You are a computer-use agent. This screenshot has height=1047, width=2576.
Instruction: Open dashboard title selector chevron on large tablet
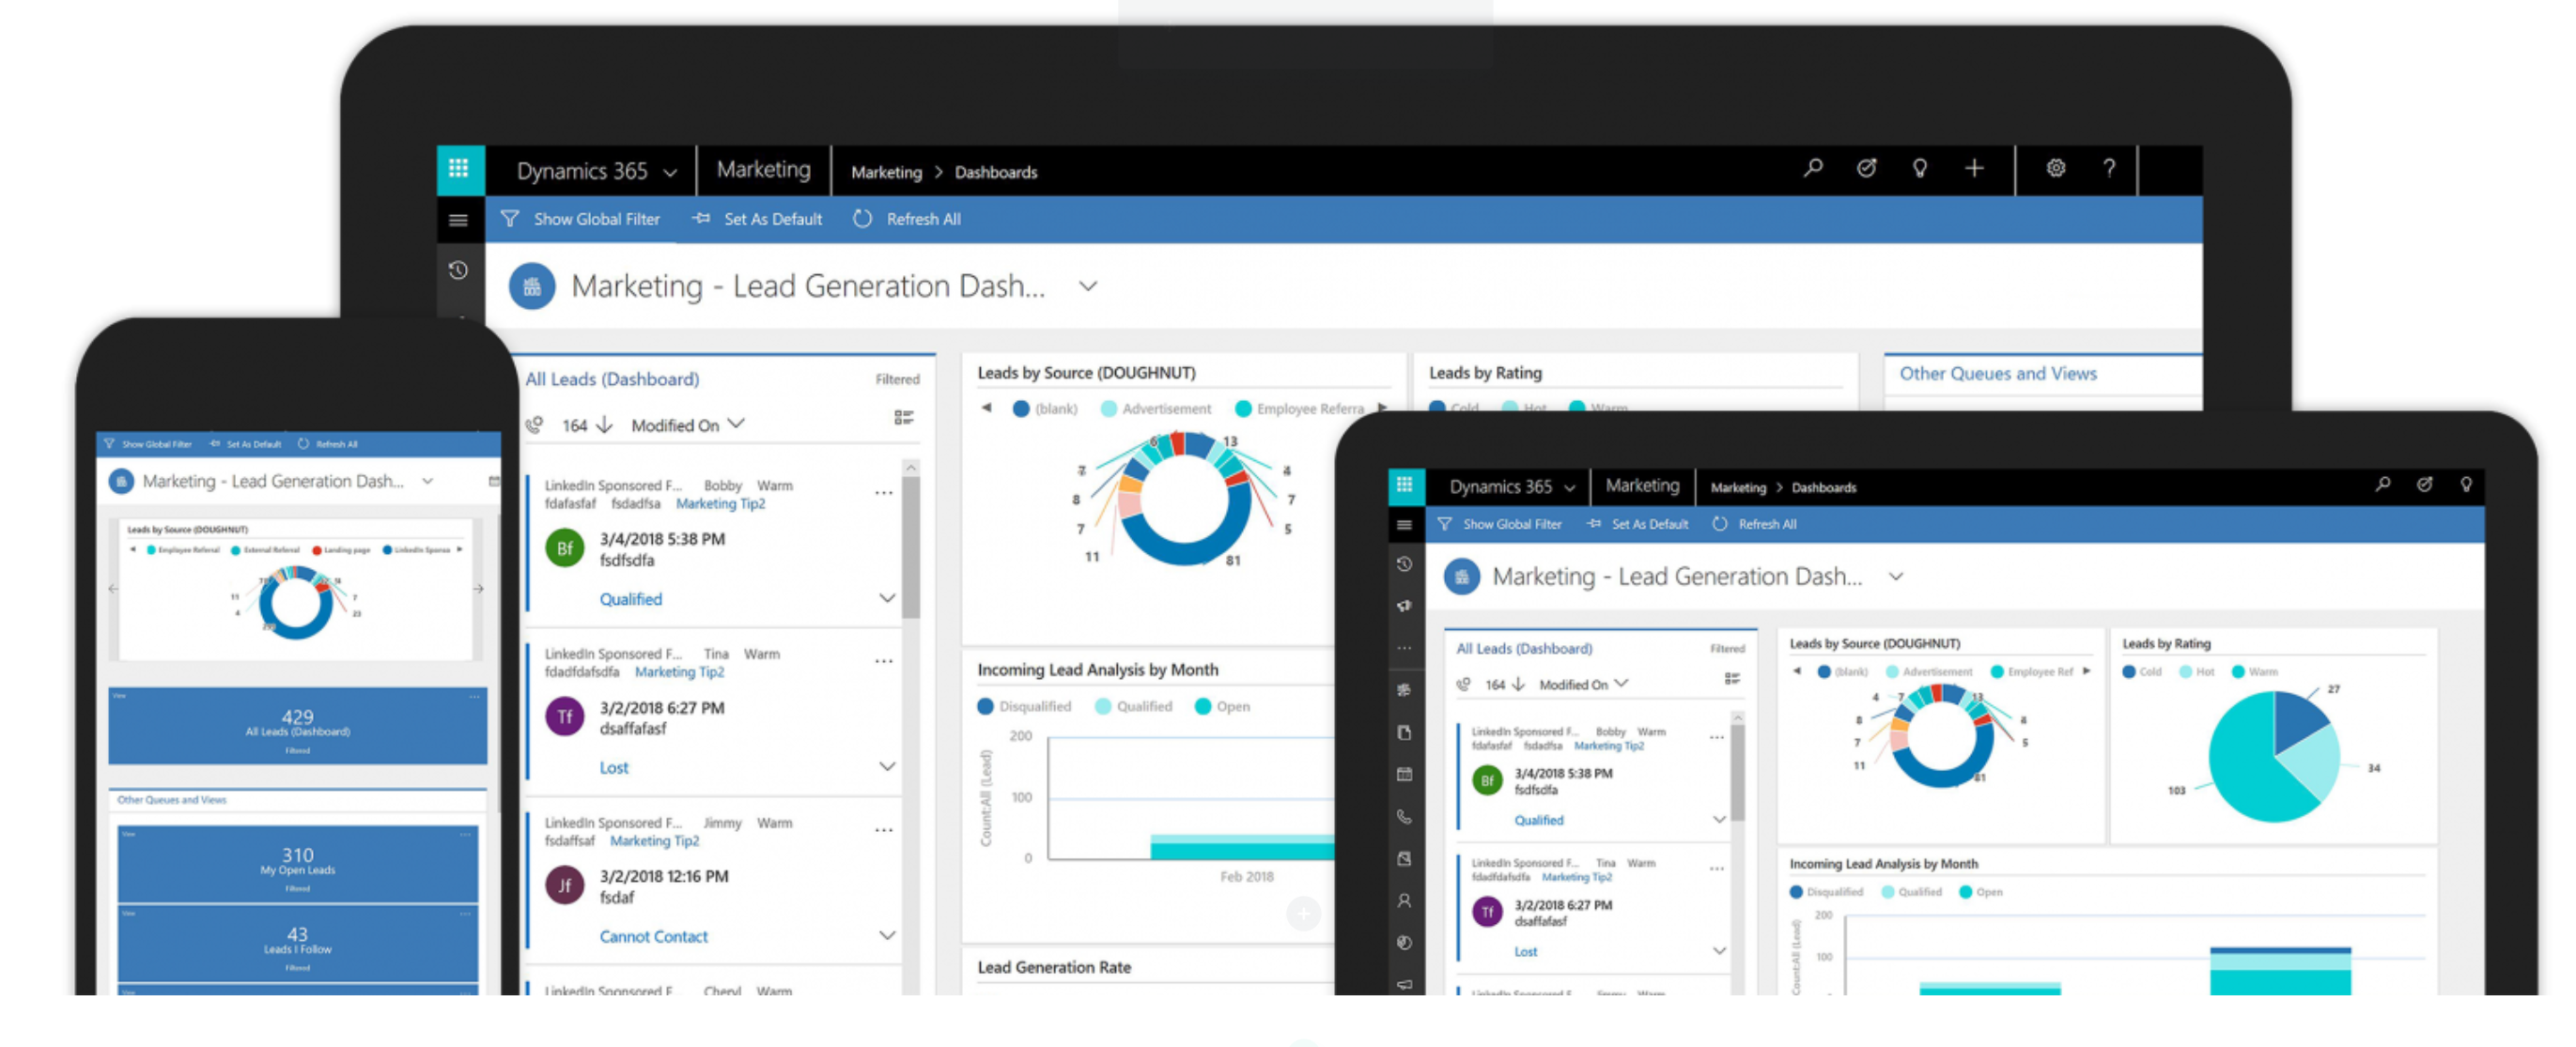1088,286
